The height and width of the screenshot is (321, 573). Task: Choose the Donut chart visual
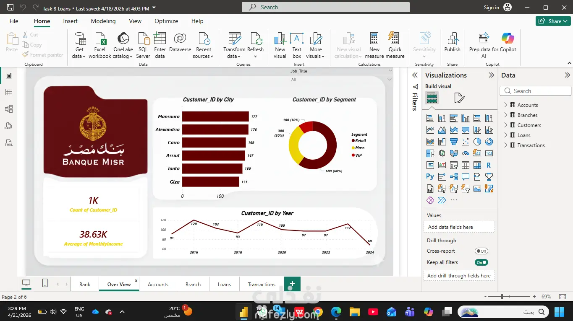489,142
